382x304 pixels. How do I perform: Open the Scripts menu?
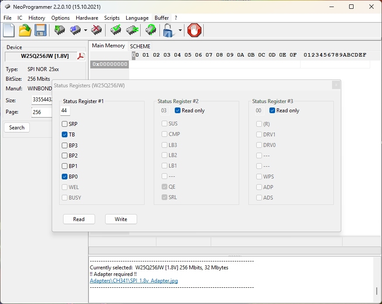112,18
